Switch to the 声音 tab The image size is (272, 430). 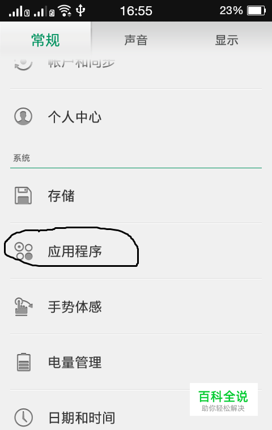(x=136, y=40)
